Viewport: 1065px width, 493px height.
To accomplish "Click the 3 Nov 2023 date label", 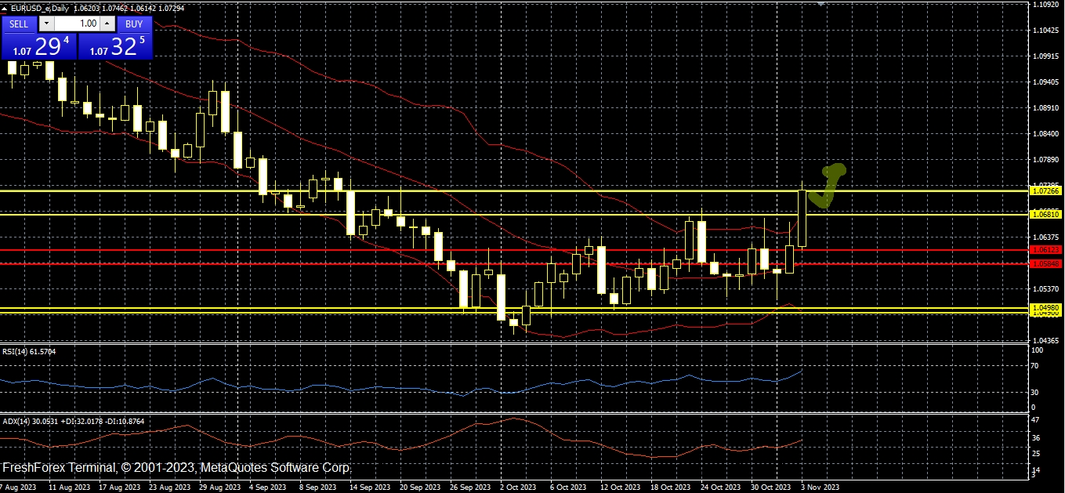I will pyautogui.click(x=820, y=487).
